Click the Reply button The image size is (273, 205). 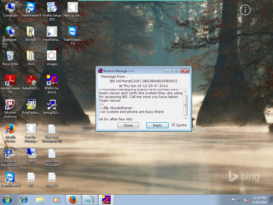(x=157, y=125)
